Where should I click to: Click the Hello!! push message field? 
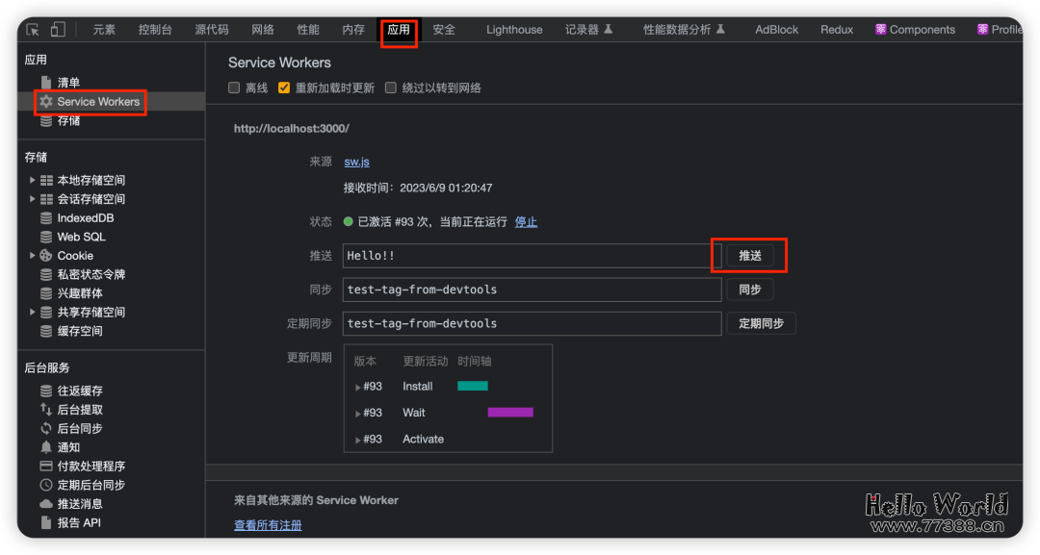532,255
